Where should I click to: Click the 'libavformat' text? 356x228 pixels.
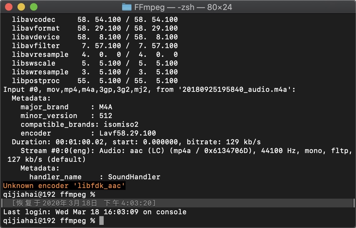(x=36, y=28)
